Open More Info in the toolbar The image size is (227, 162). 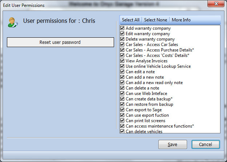[181, 20]
